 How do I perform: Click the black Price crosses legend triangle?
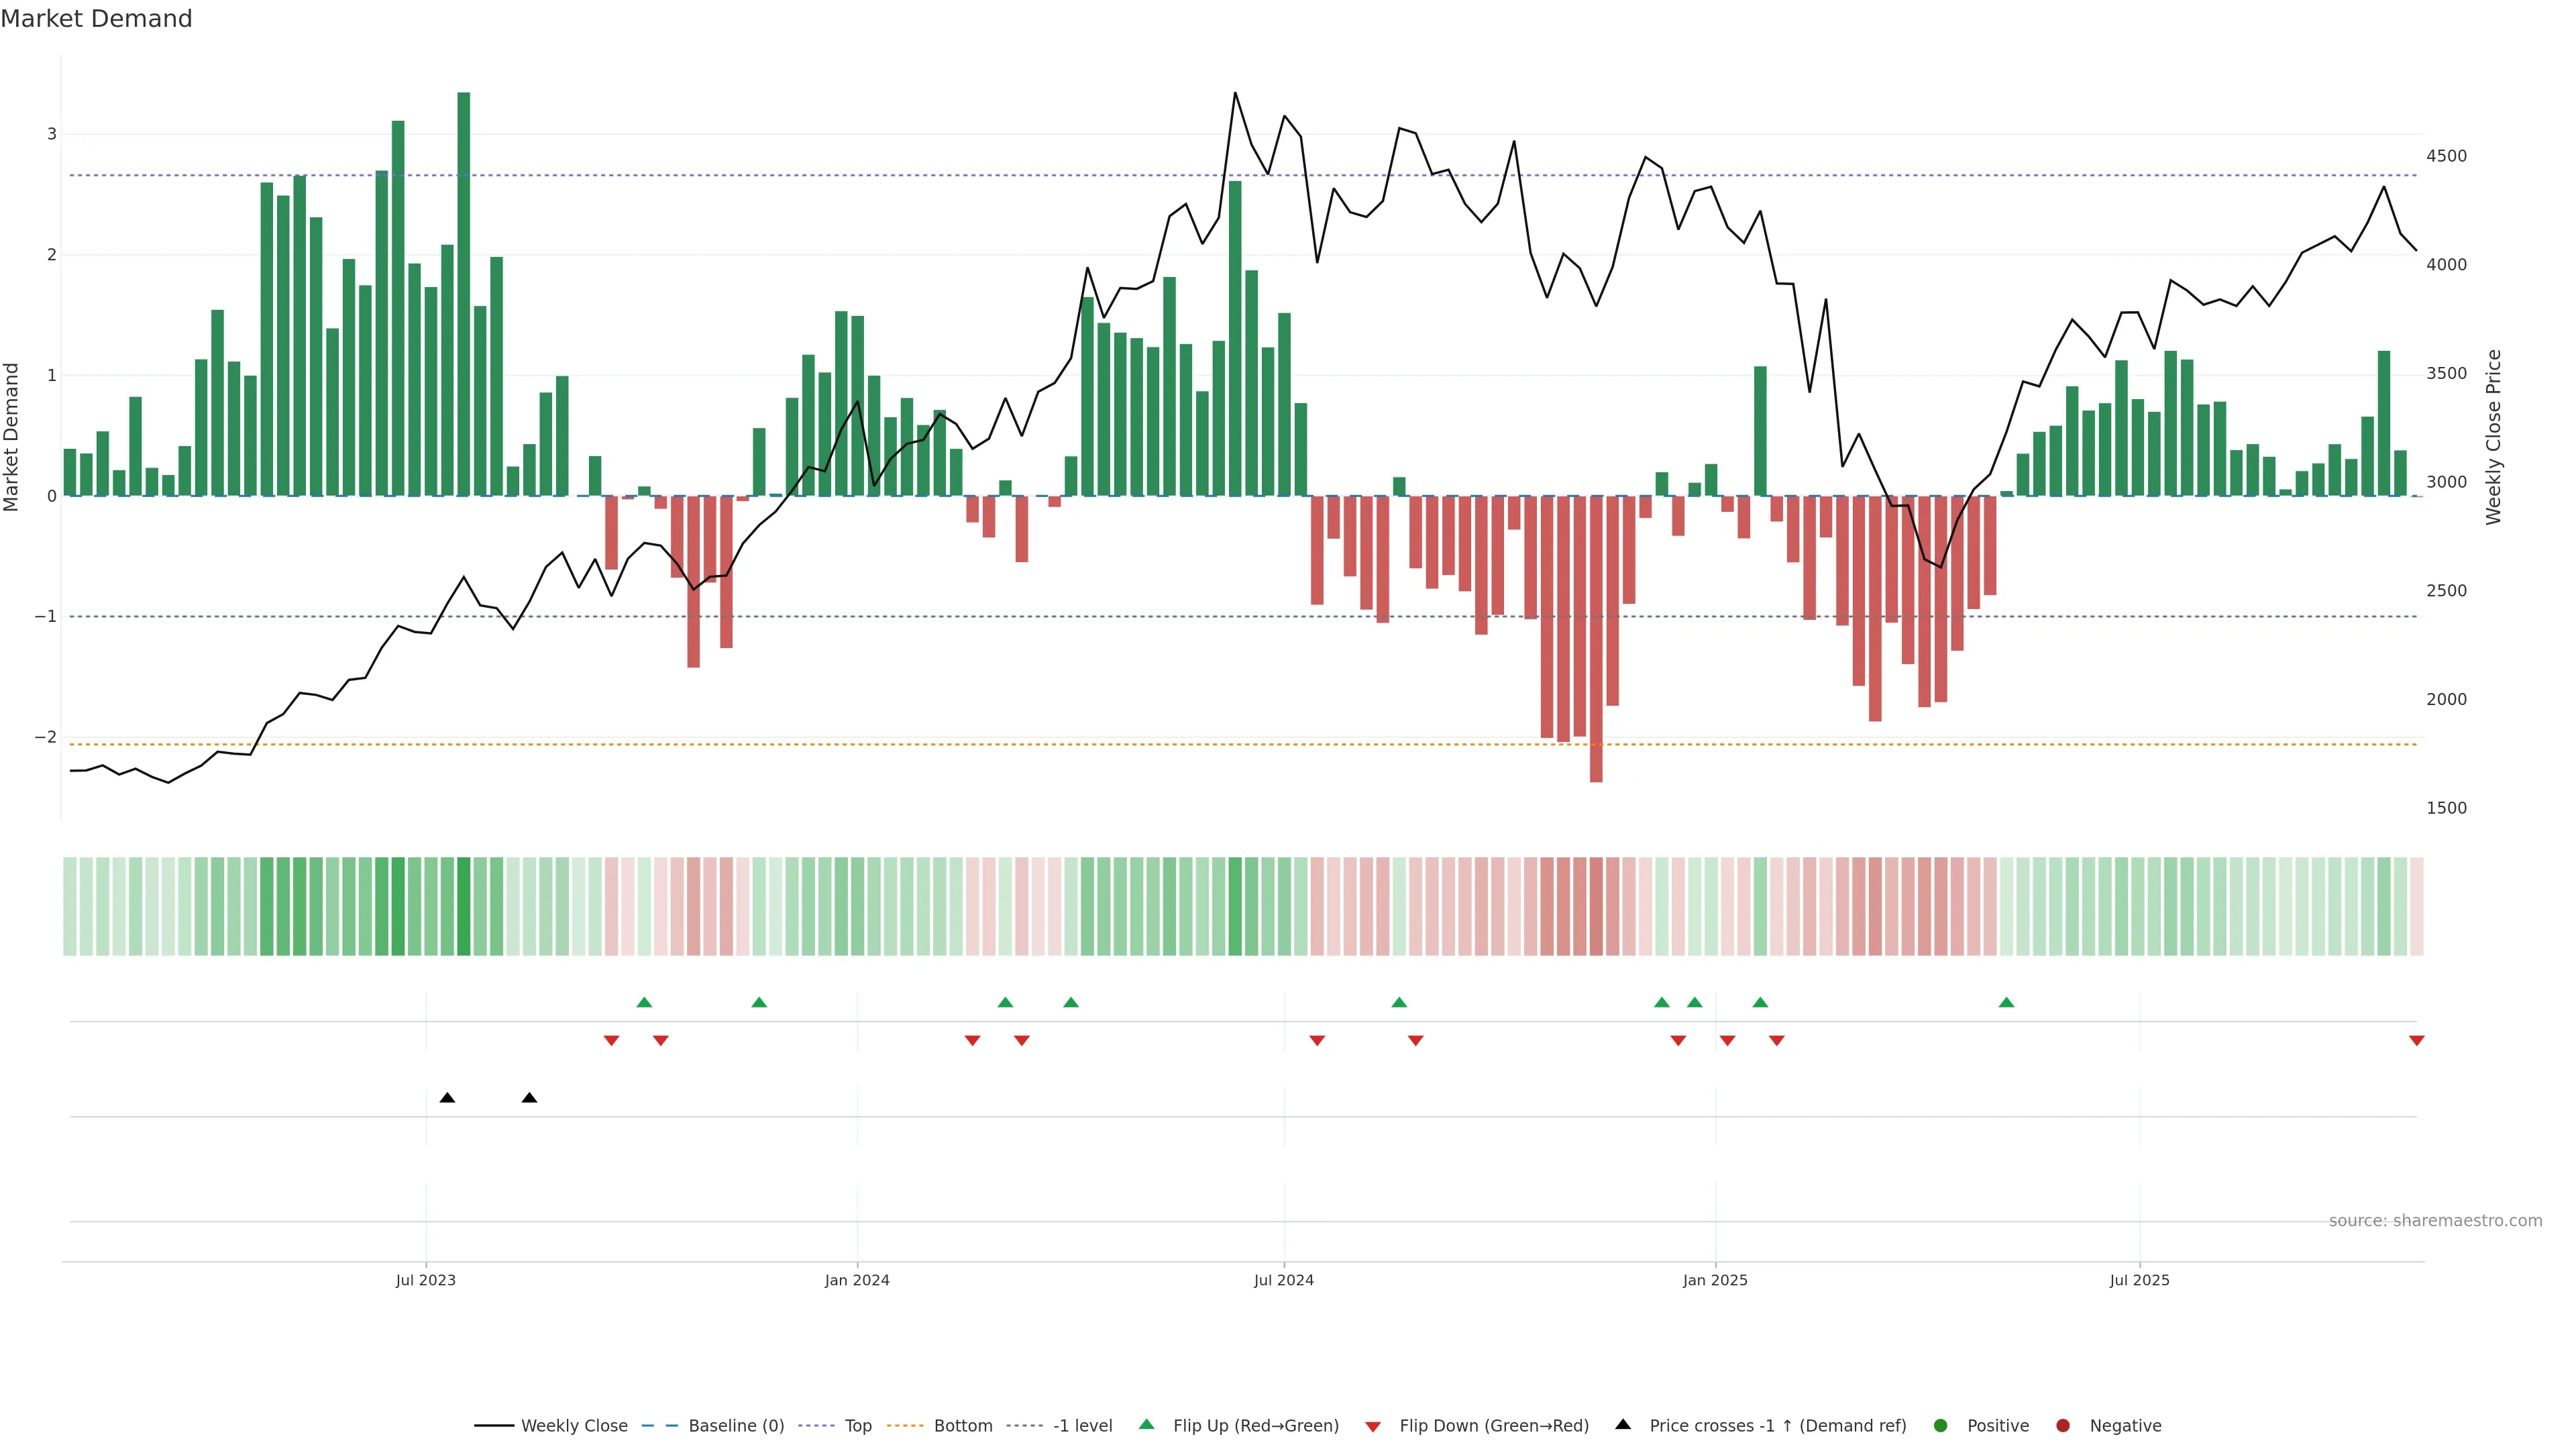click(x=1622, y=1424)
